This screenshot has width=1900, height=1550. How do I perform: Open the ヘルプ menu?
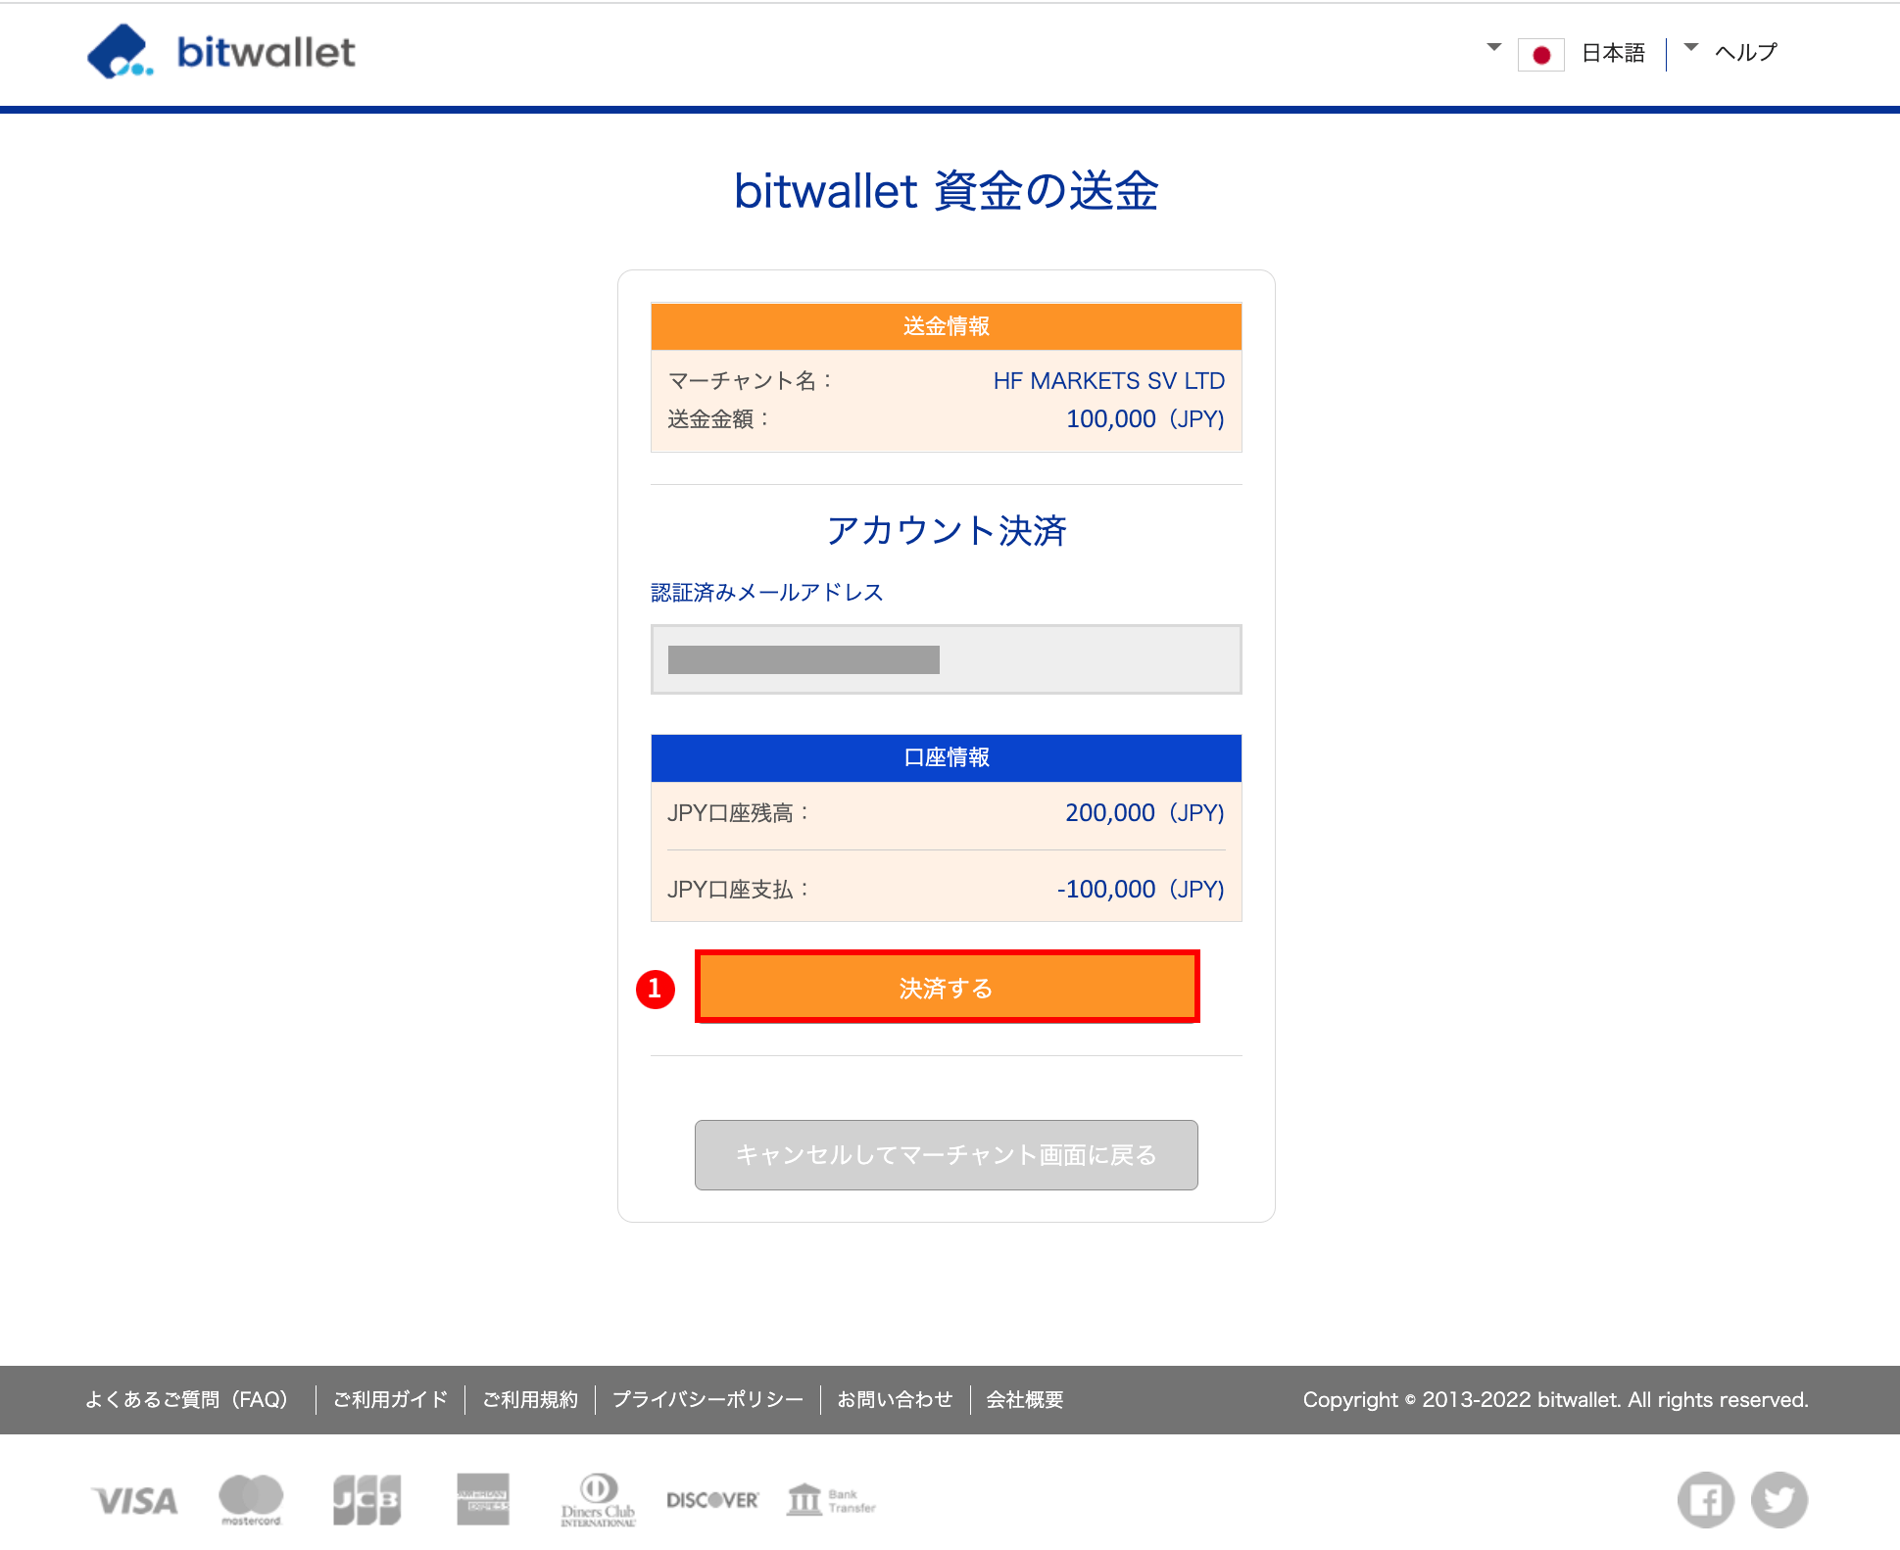1745,53
